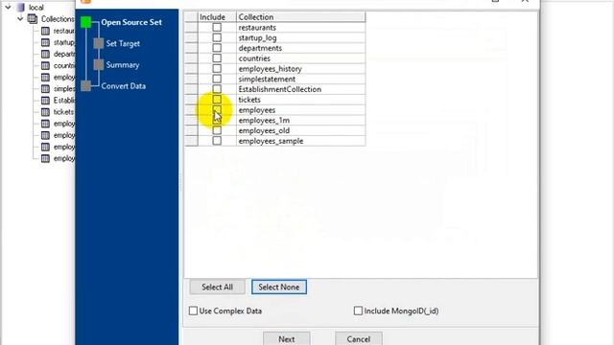614x345 pixels.
Task: Select the Summary wizard step
Action: click(123, 65)
